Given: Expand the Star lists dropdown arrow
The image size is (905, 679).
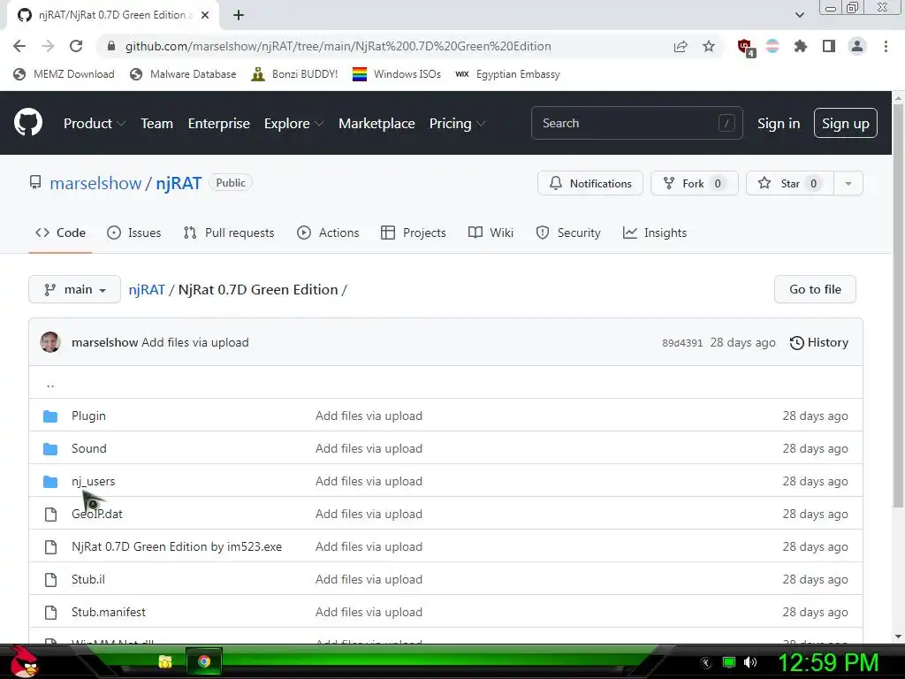Looking at the screenshot, I should [x=848, y=184].
